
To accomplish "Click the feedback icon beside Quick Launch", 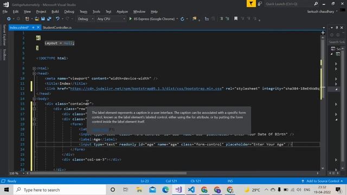I will [x=260, y=4].
